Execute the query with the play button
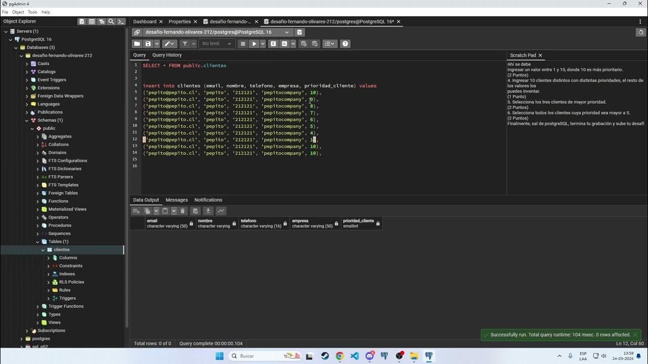648x364 pixels. pyautogui.click(x=254, y=44)
